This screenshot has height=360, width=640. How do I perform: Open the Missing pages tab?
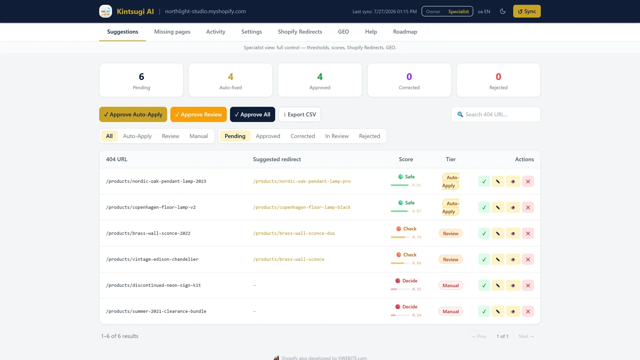[x=172, y=32]
